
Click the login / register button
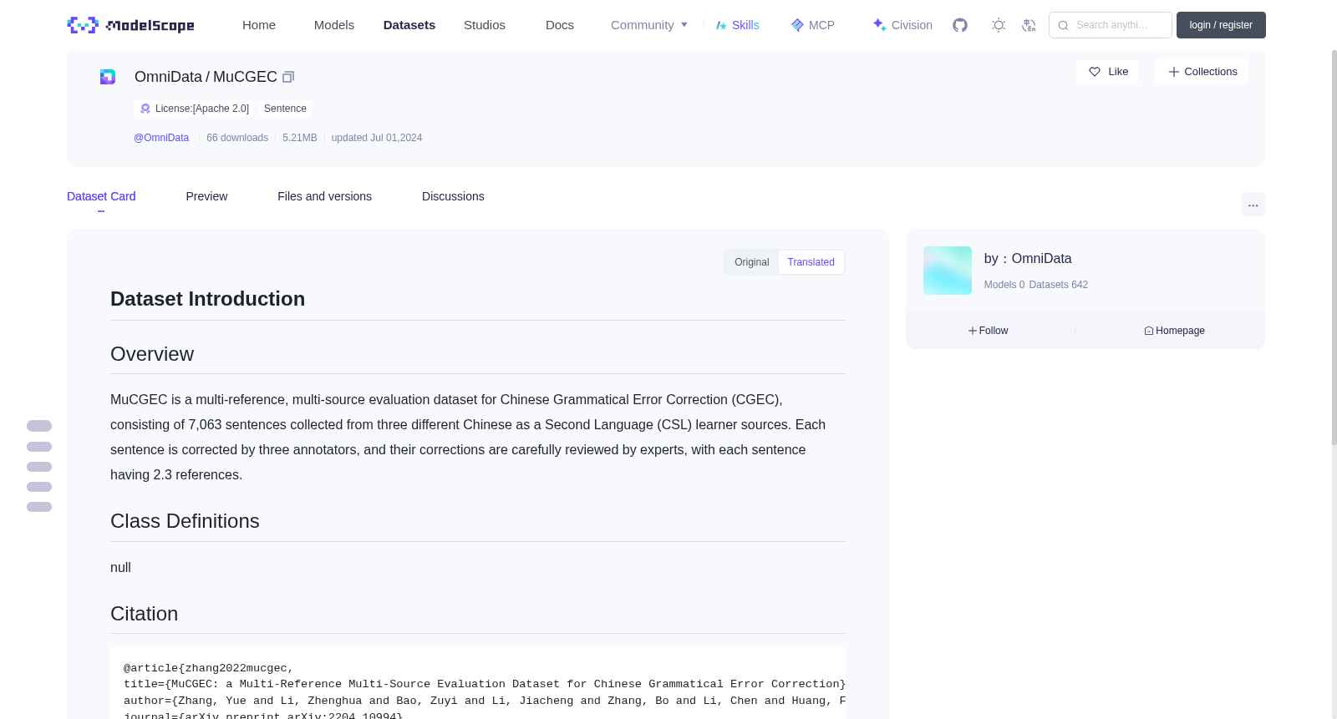pyautogui.click(x=1221, y=25)
